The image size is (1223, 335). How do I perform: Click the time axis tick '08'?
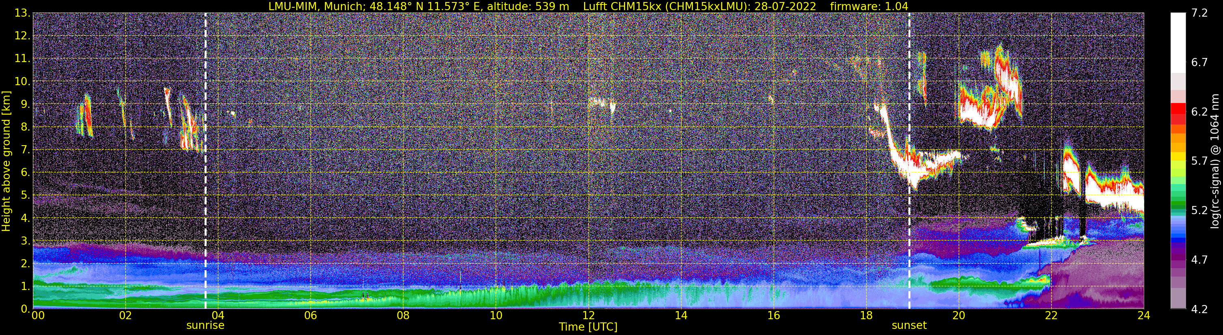403,316
